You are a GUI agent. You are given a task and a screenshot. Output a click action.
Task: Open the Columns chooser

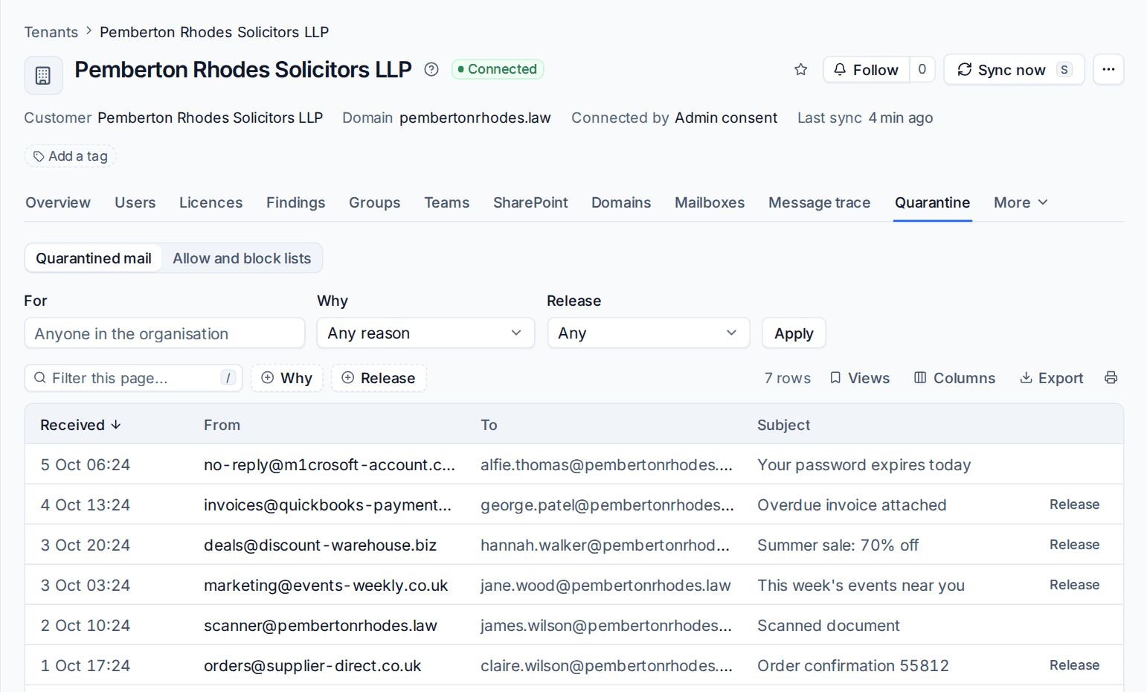[x=954, y=378]
